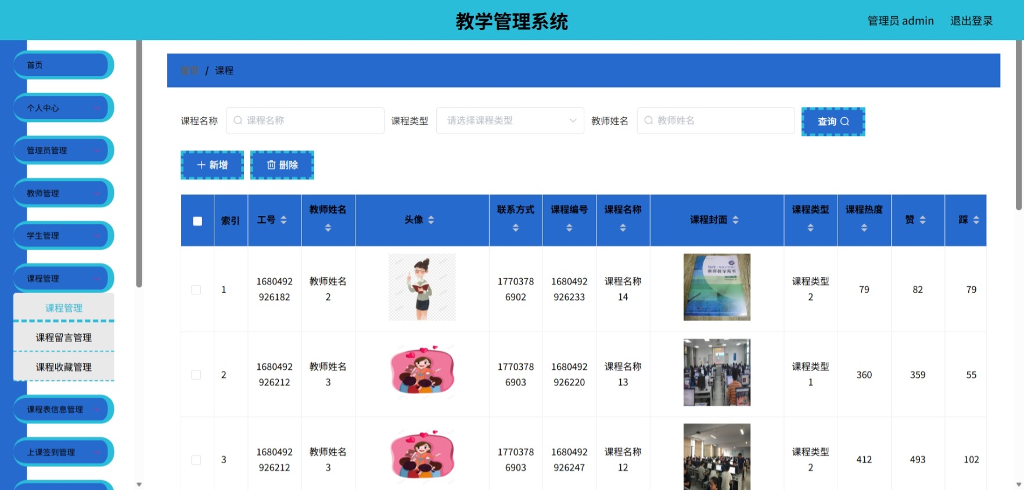This screenshot has height=490, width=1024.
Task: Sort by 课程名称 column arrows
Action: [x=623, y=228]
